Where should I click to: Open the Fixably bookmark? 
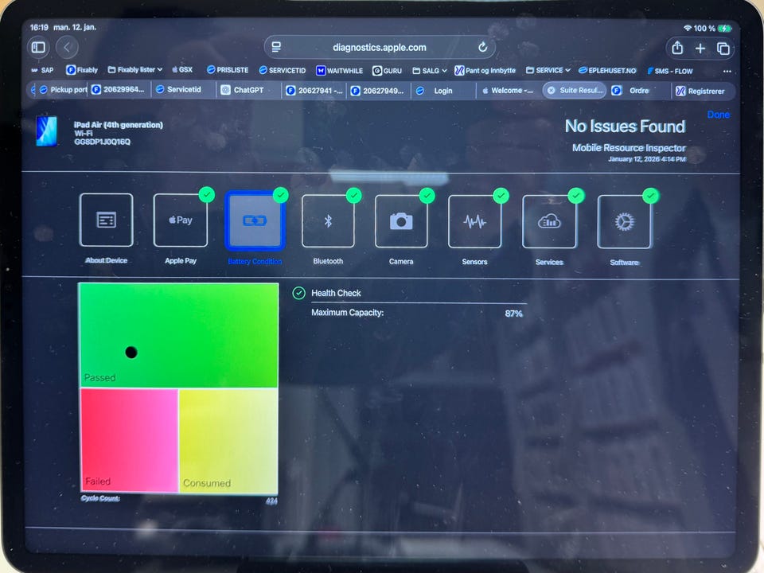click(x=82, y=70)
